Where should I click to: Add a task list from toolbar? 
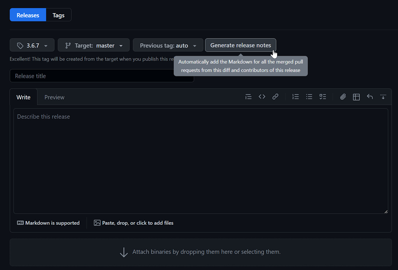[323, 97]
